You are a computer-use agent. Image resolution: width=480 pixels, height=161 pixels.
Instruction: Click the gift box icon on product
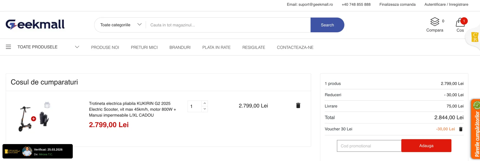47,105
